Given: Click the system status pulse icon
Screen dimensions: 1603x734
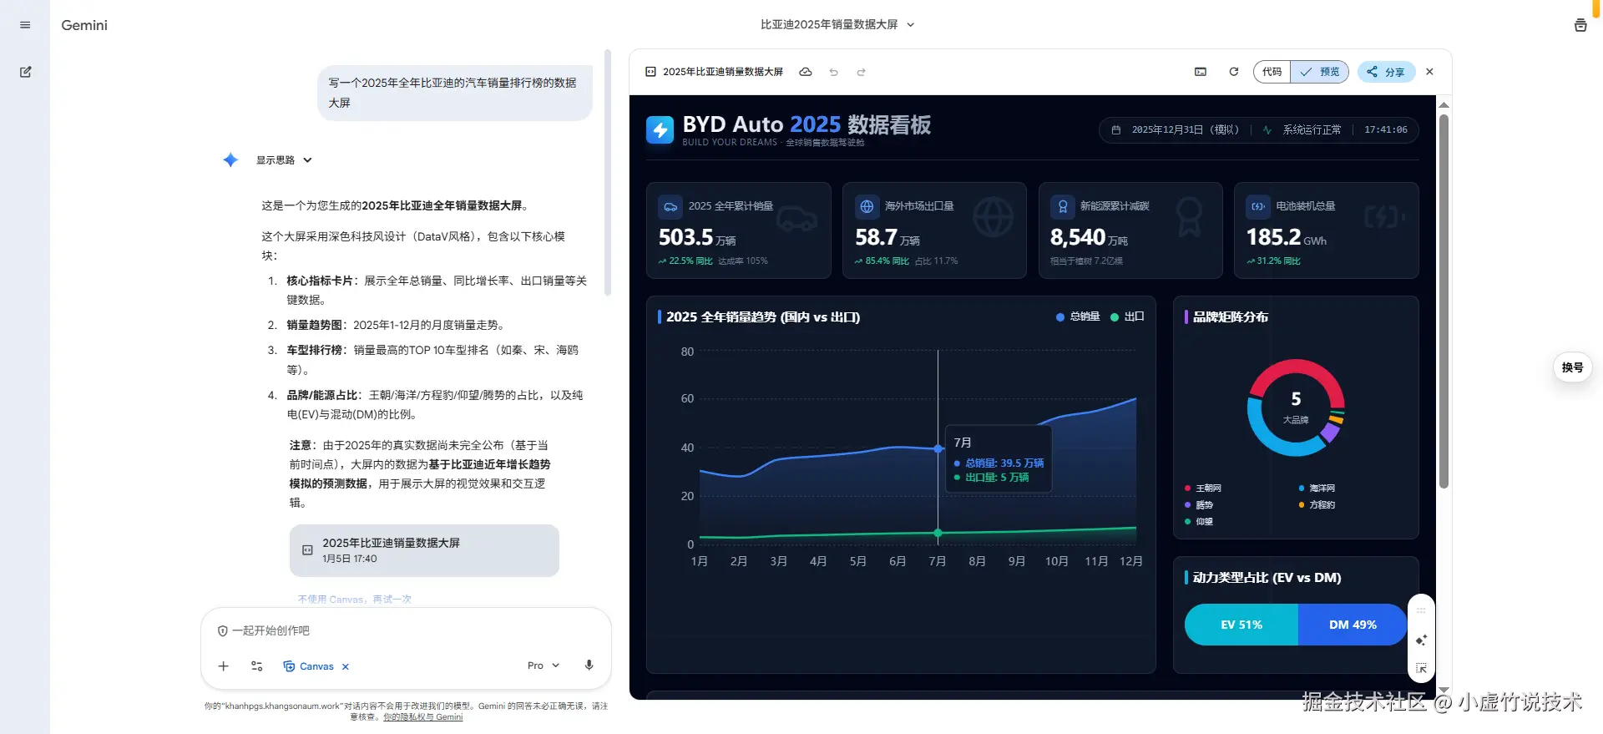Looking at the screenshot, I should click(x=1267, y=130).
